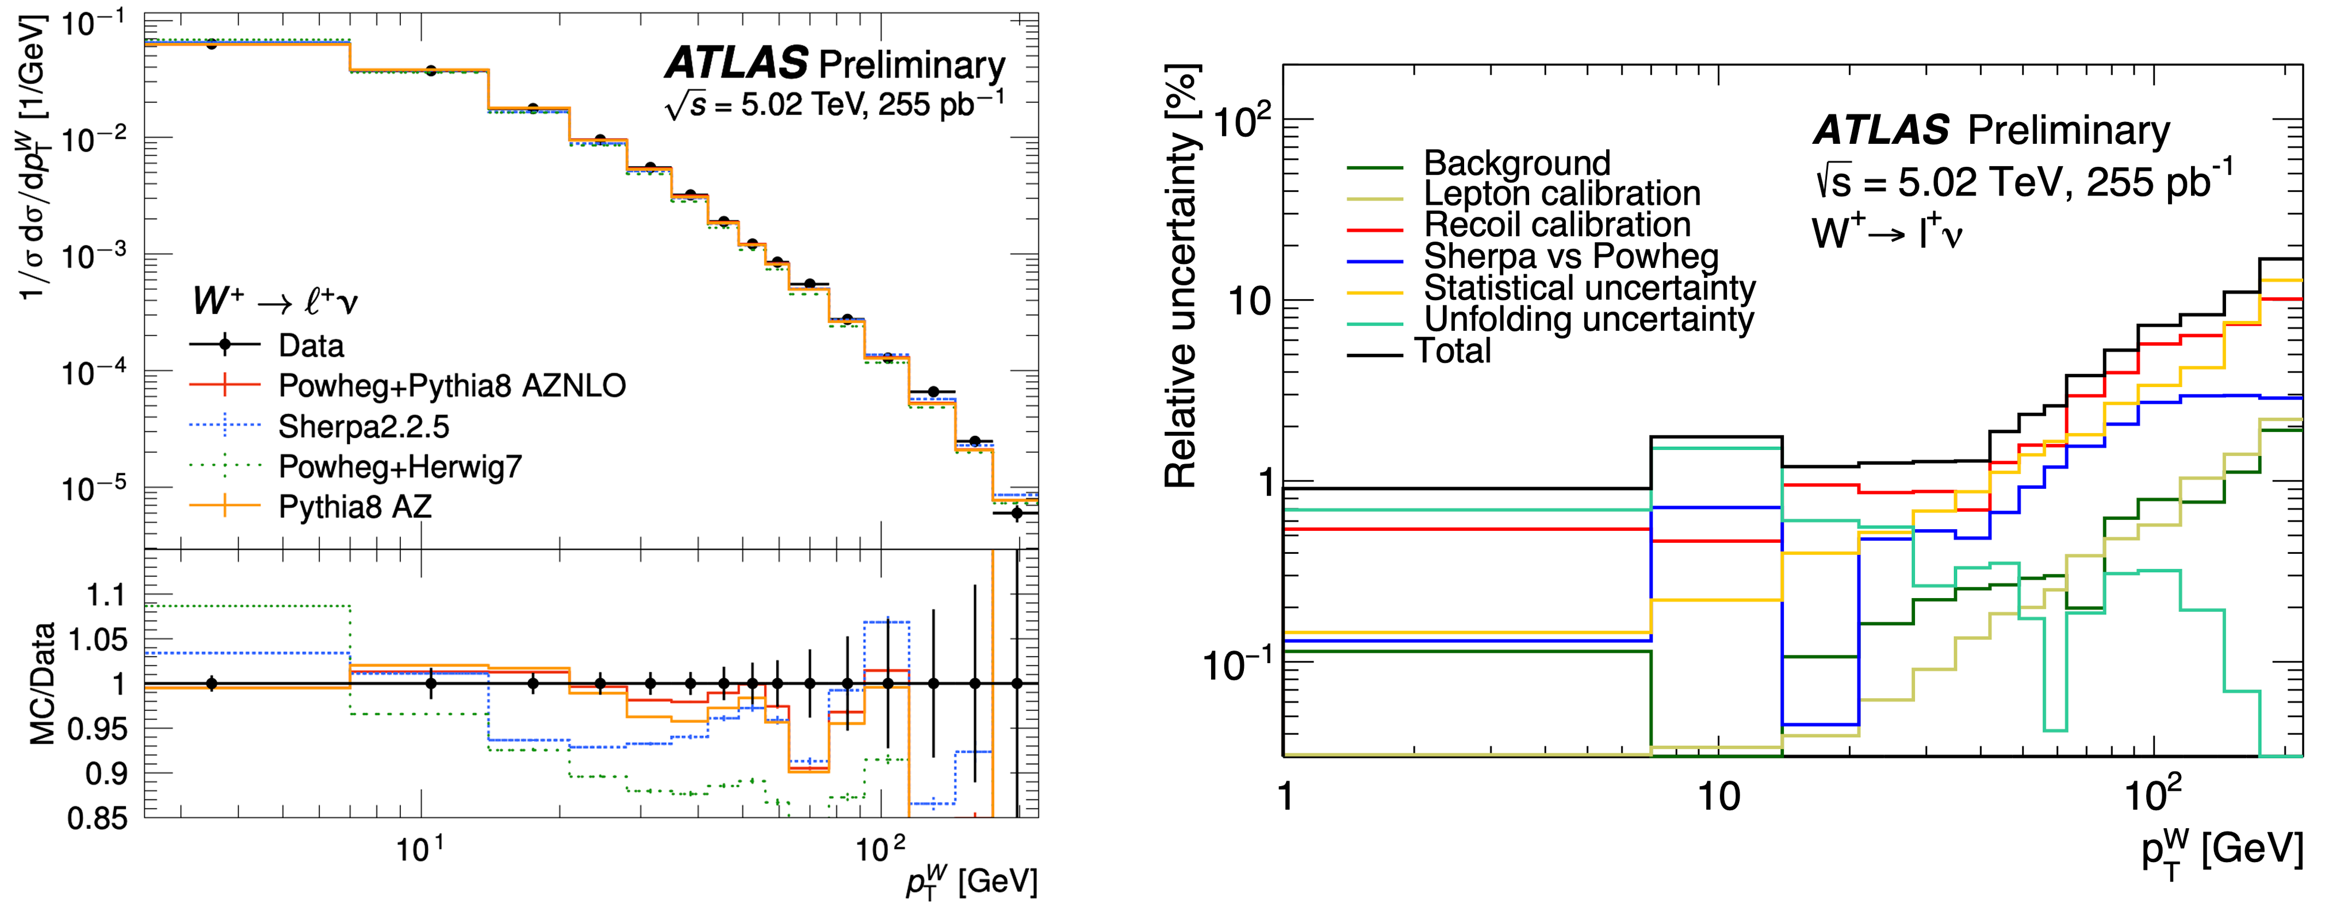Click the '10²' x-axis tick in right plot
This screenshot has width=2325, height=919.
click(2154, 795)
